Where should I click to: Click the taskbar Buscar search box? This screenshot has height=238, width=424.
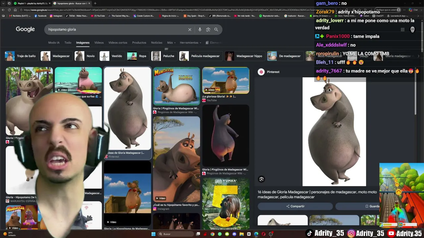pyautogui.click(x=175, y=234)
